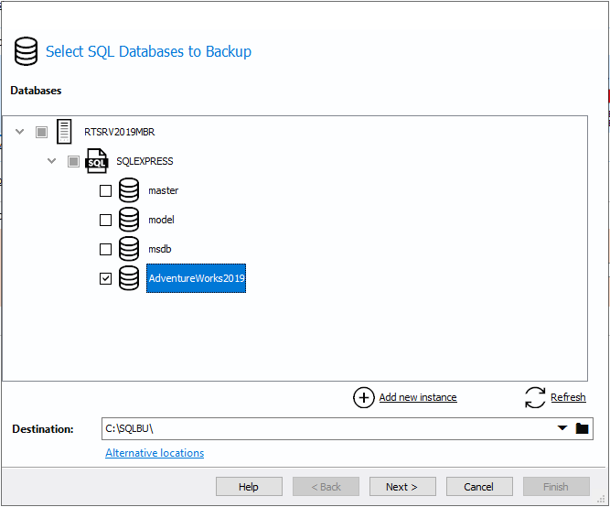610x507 pixels.
Task: Click the plus icon for adding instance
Action: click(364, 397)
